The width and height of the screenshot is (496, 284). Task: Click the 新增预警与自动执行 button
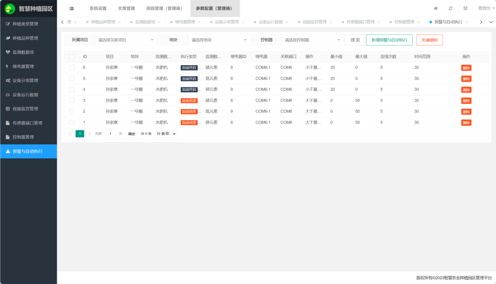click(389, 40)
